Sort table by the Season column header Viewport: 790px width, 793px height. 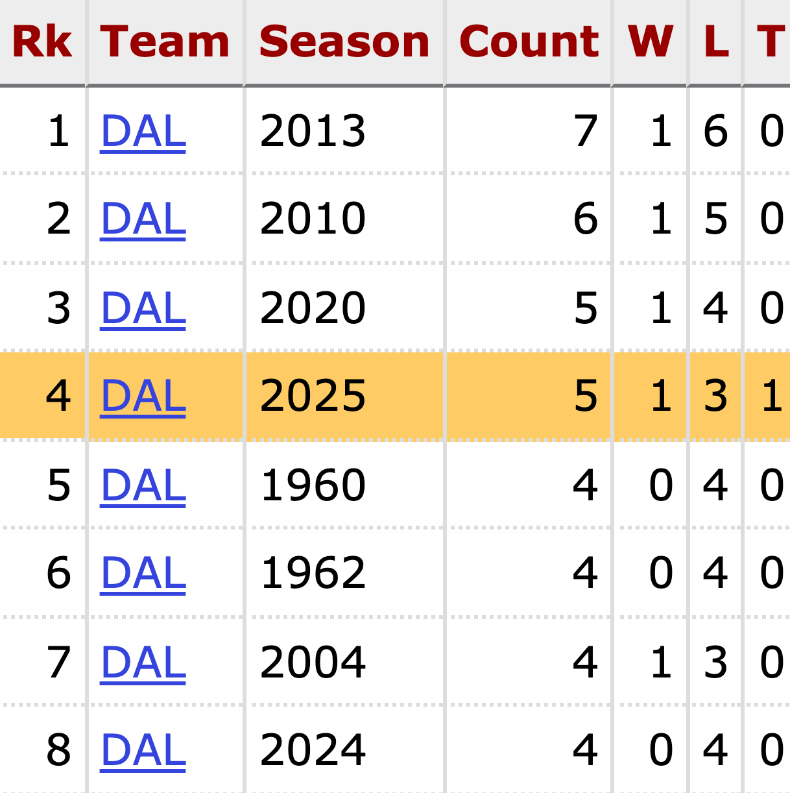point(344,42)
